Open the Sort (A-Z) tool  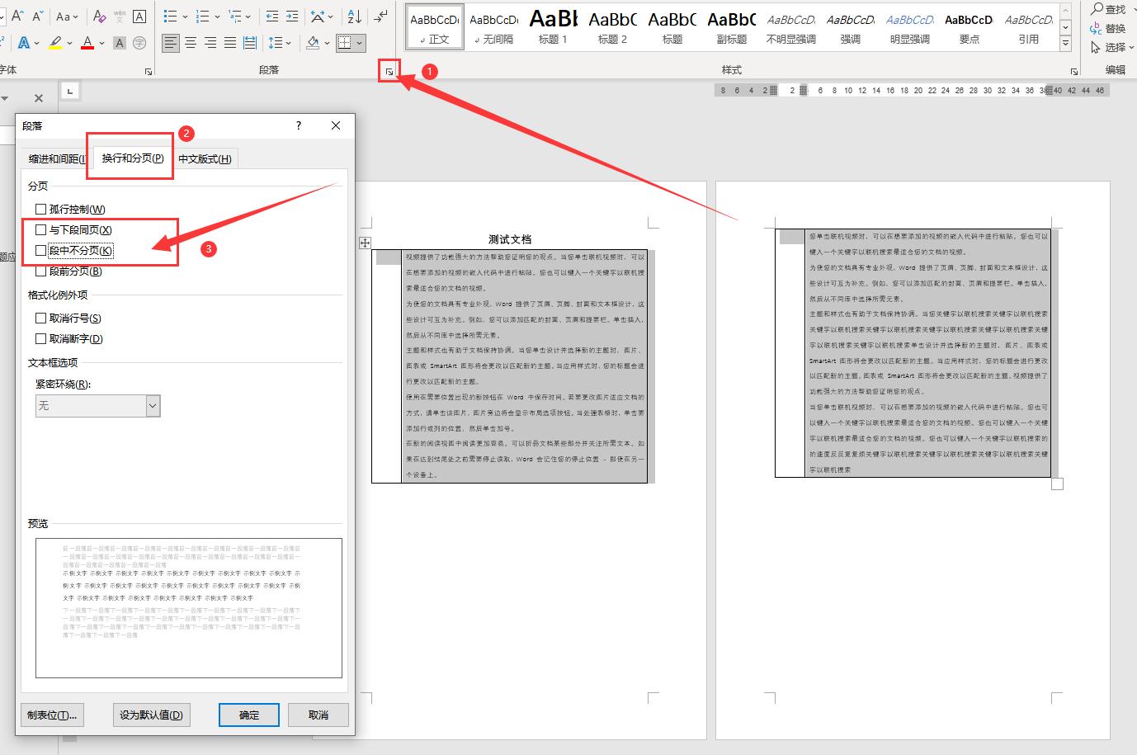pos(355,17)
